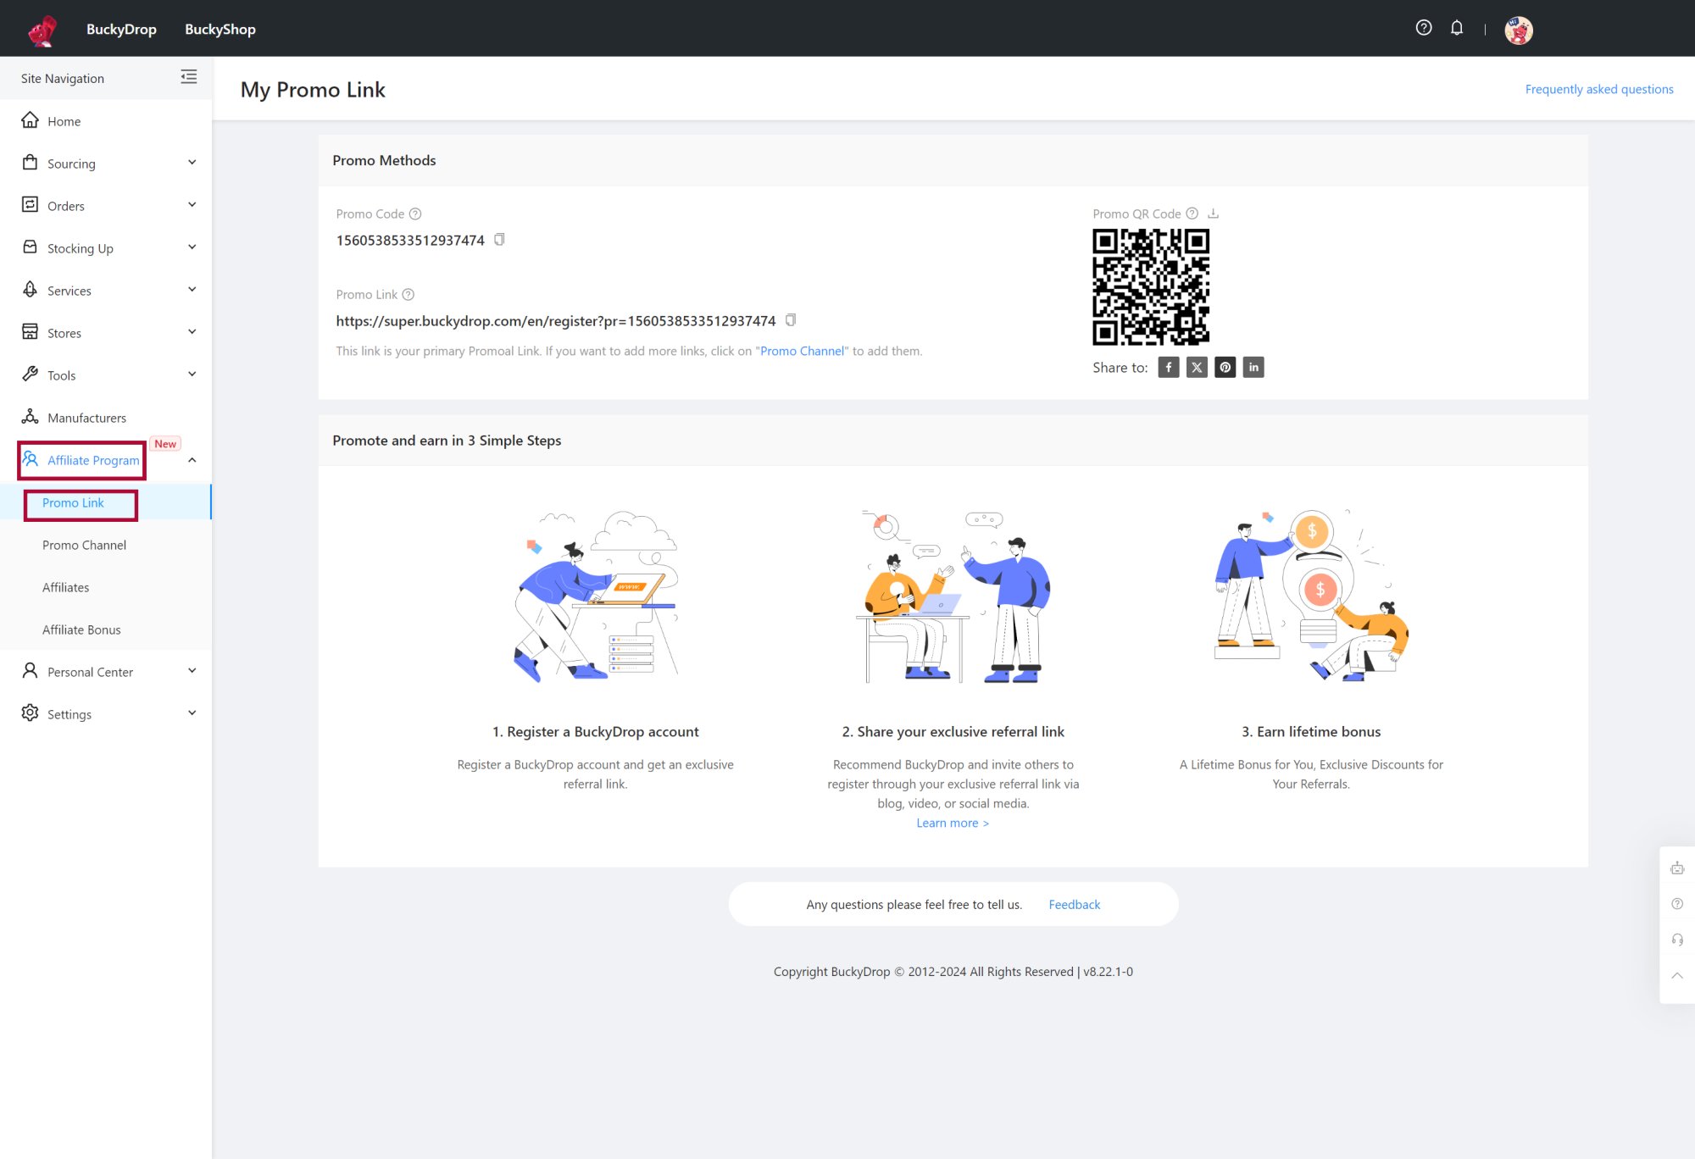Open BuckyDrop top tab
This screenshot has width=1695, height=1159.
coord(121,29)
